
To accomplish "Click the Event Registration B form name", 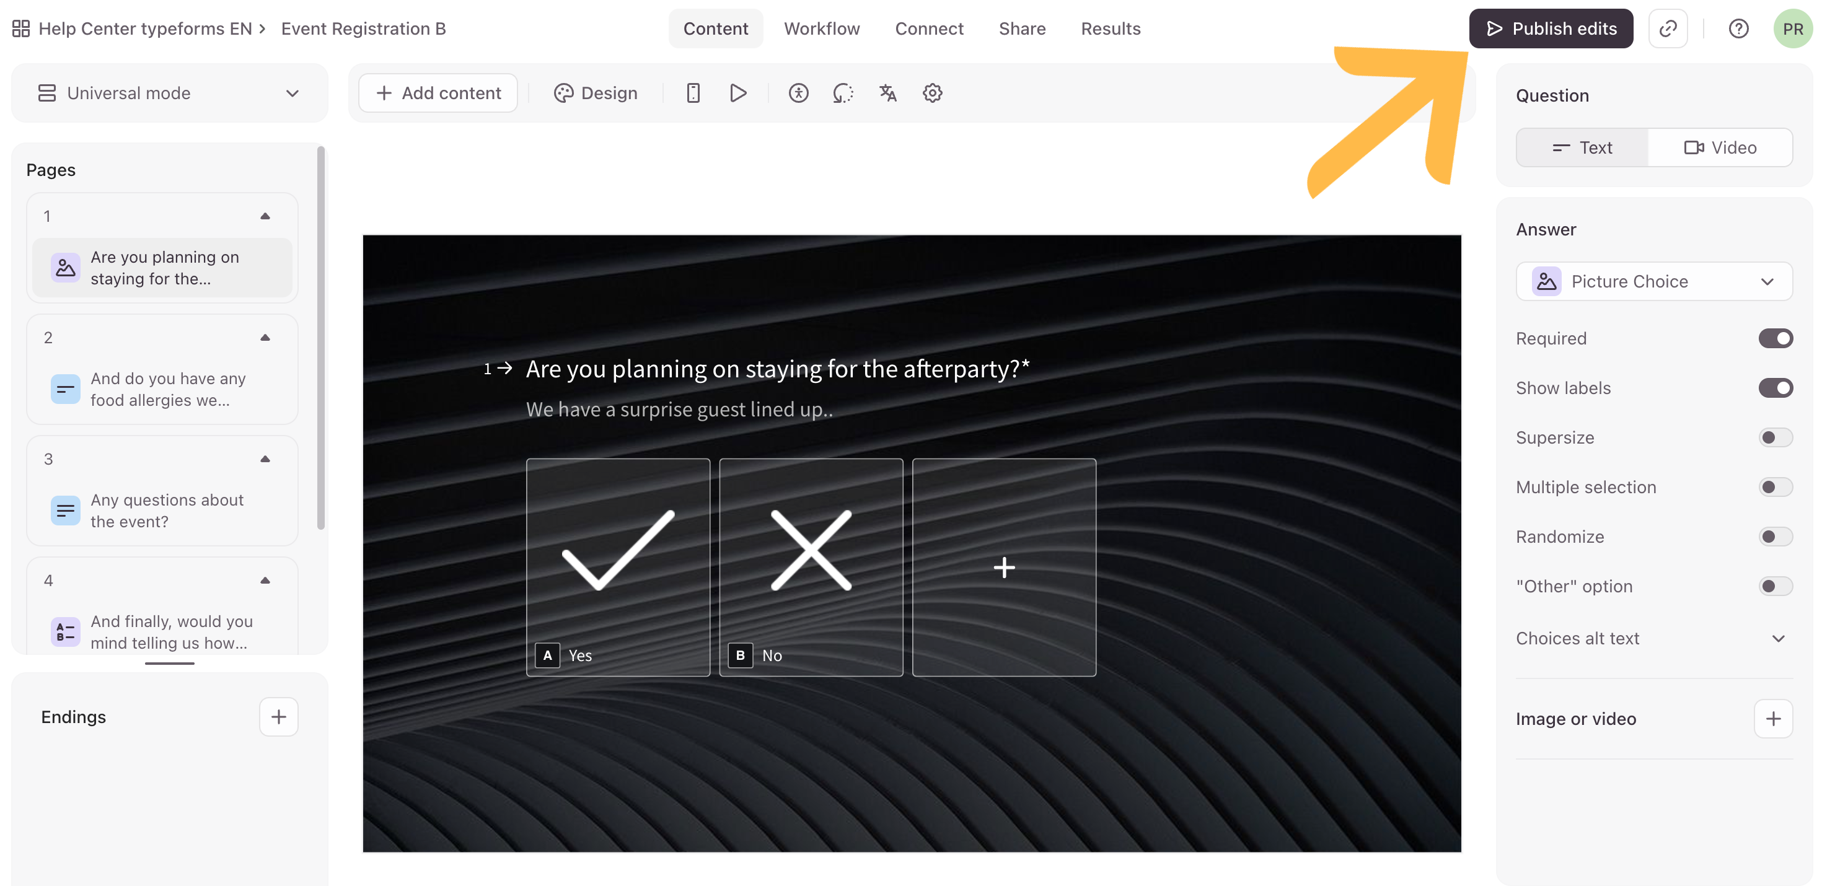I will click(x=363, y=29).
